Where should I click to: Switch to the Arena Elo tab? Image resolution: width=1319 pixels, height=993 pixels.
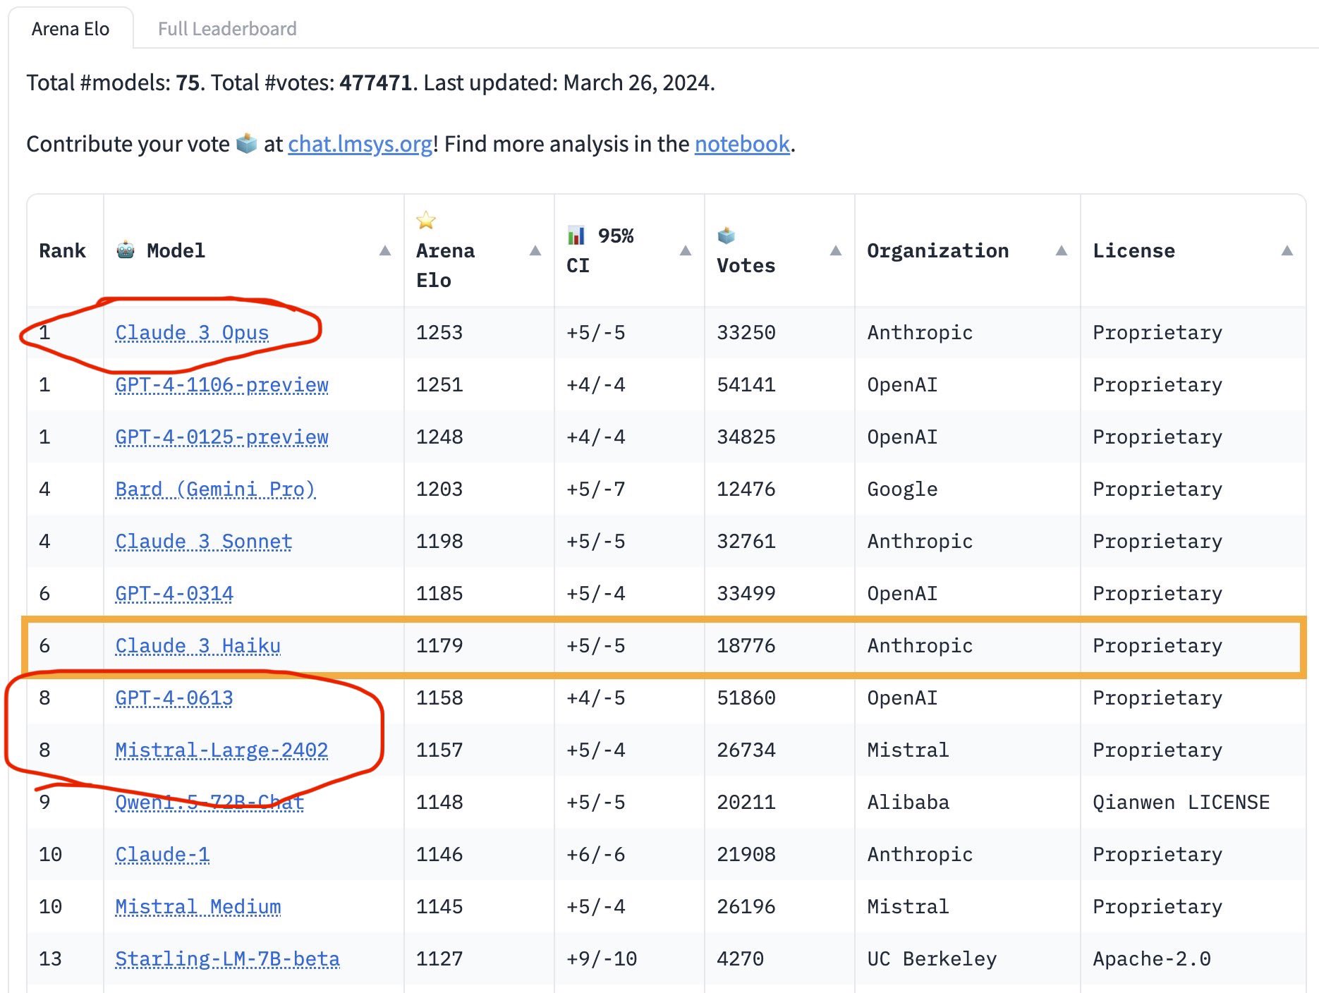(71, 29)
